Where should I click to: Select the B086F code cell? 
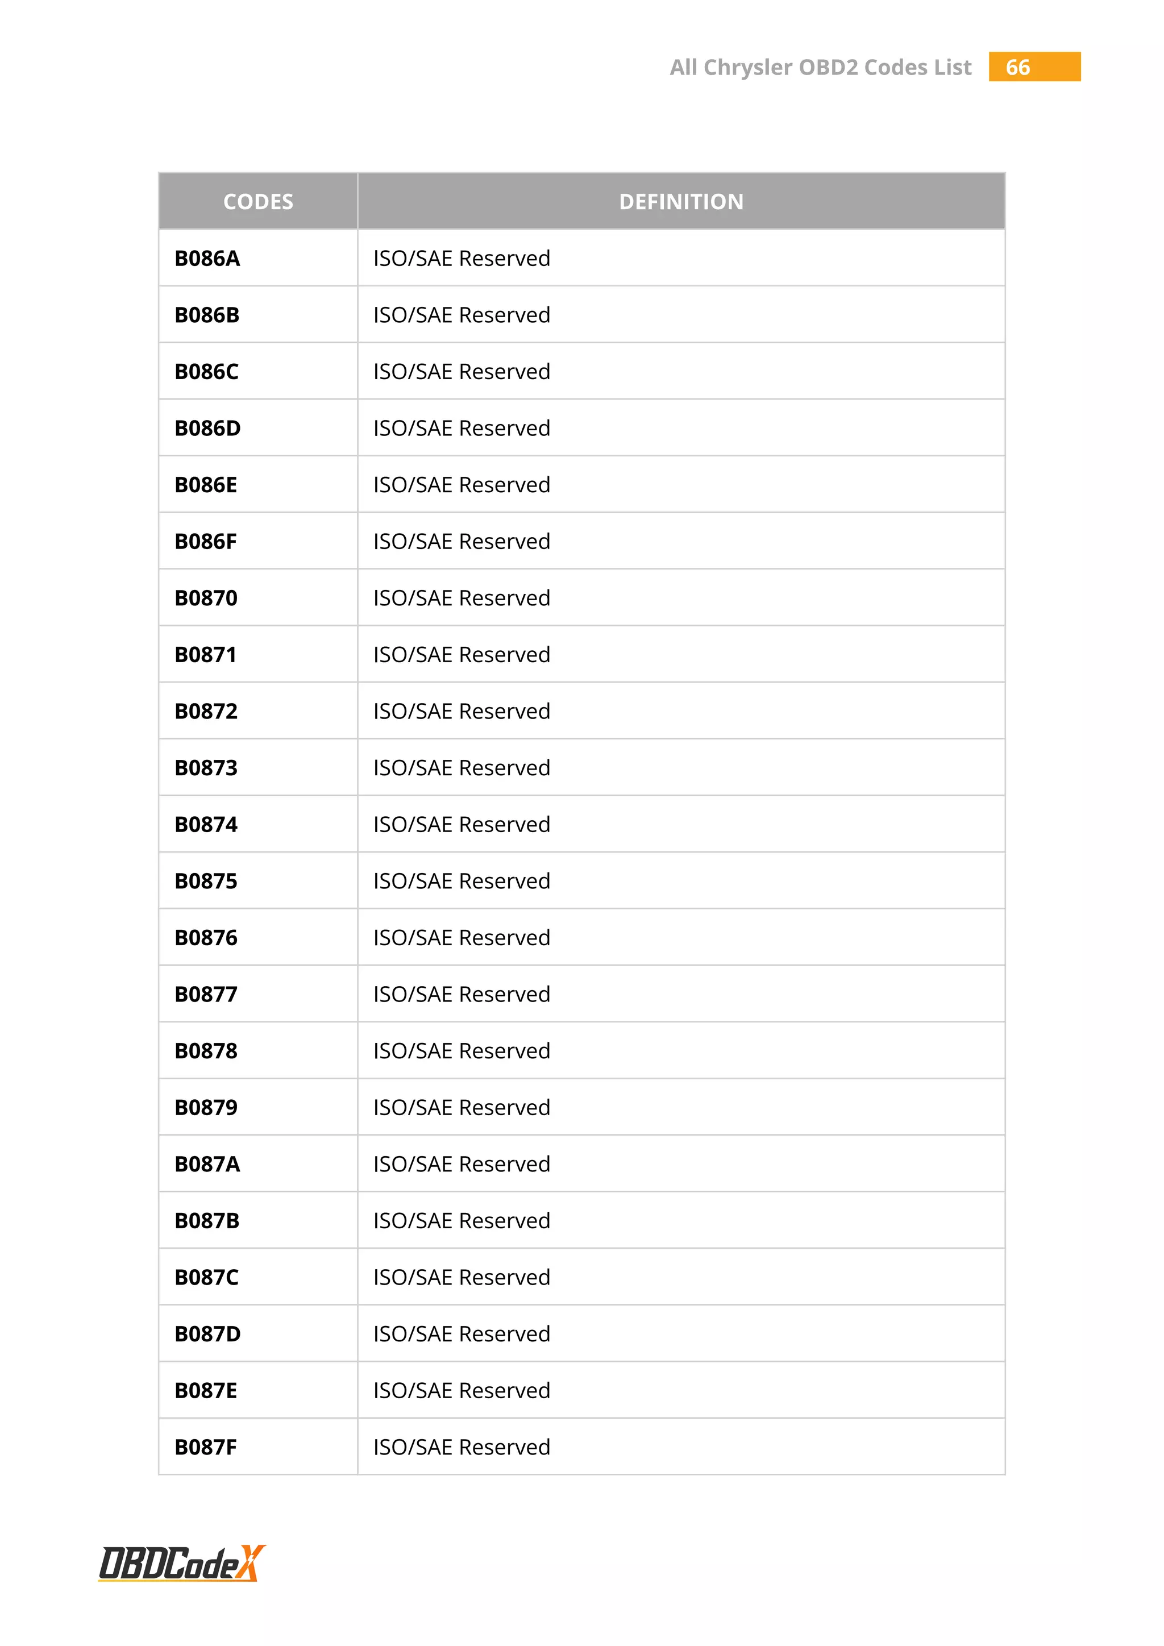pyautogui.click(x=206, y=541)
